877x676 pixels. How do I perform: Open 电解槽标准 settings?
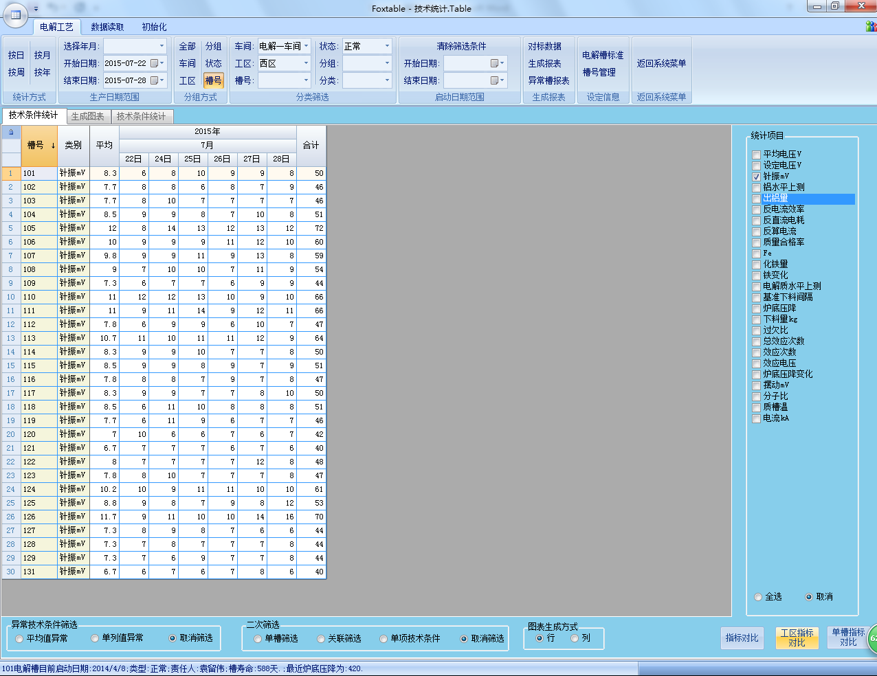[603, 55]
